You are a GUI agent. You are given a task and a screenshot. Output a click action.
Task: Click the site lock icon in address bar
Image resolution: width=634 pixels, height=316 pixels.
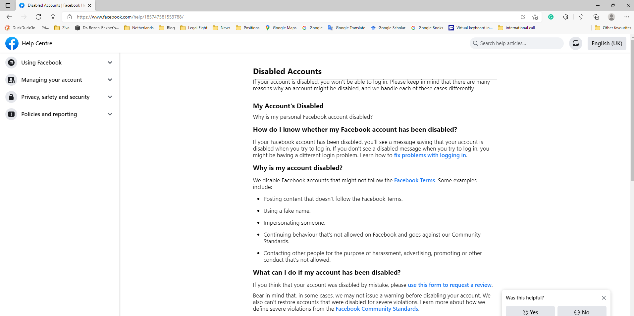[70, 17]
